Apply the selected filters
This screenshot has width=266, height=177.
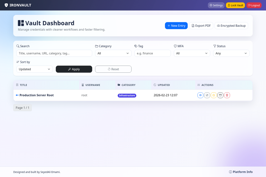[x=74, y=69]
